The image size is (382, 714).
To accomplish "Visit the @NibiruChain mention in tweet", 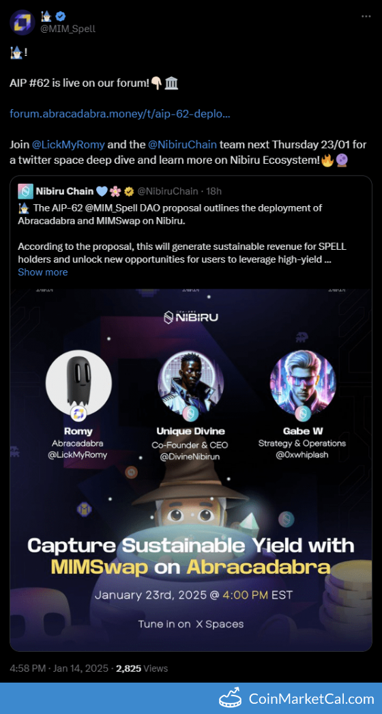I will (183, 145).
